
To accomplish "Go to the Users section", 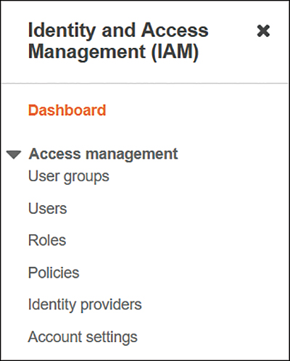I will pyautogui.click(x=47, y=208).
